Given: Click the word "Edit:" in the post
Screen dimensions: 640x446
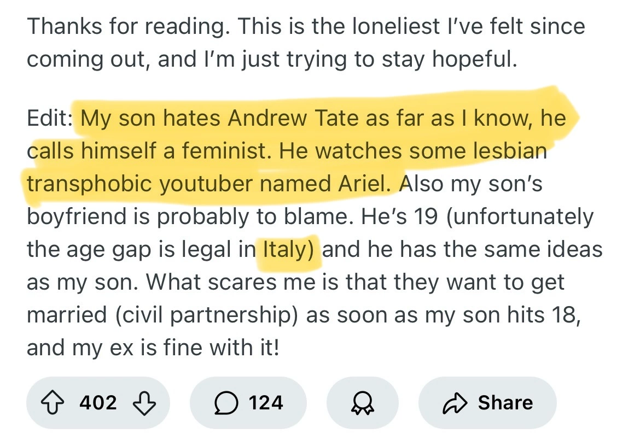Looking at the screenshot, I should click(50, 119).
